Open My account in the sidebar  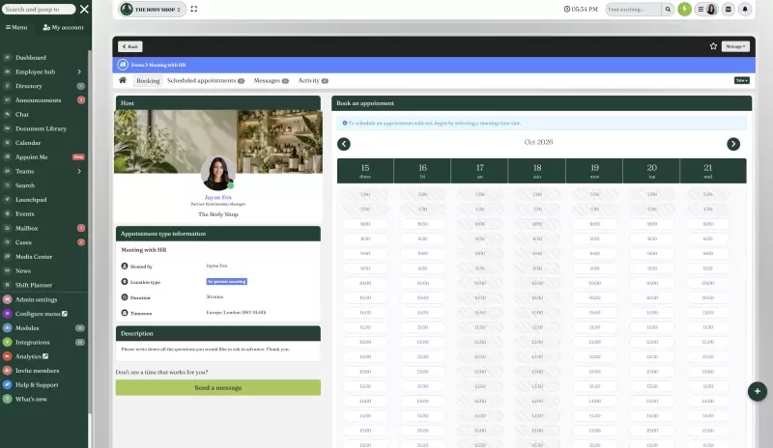63,27
